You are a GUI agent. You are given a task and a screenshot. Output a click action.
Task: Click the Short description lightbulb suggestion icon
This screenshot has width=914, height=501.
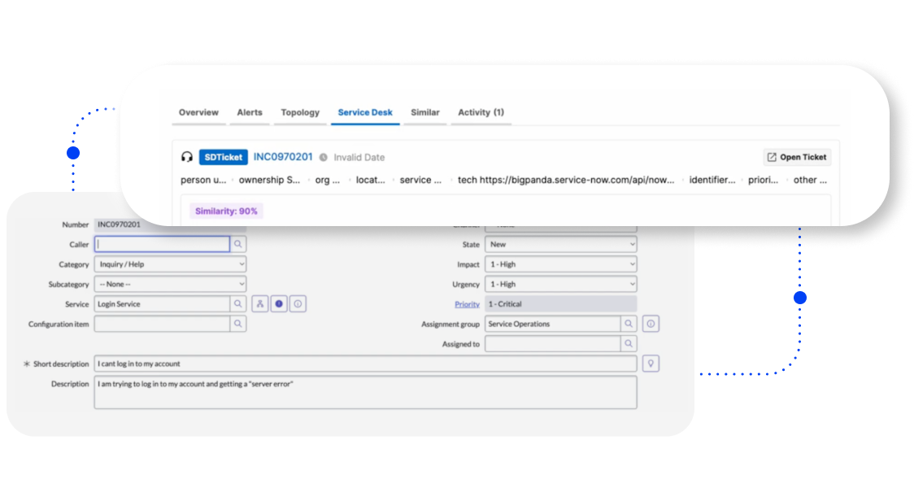pos(651,364)
